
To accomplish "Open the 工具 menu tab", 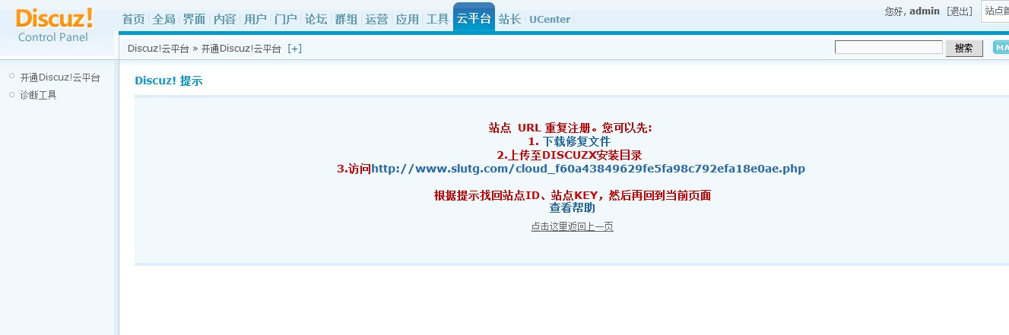I will (x=437, y=19).
